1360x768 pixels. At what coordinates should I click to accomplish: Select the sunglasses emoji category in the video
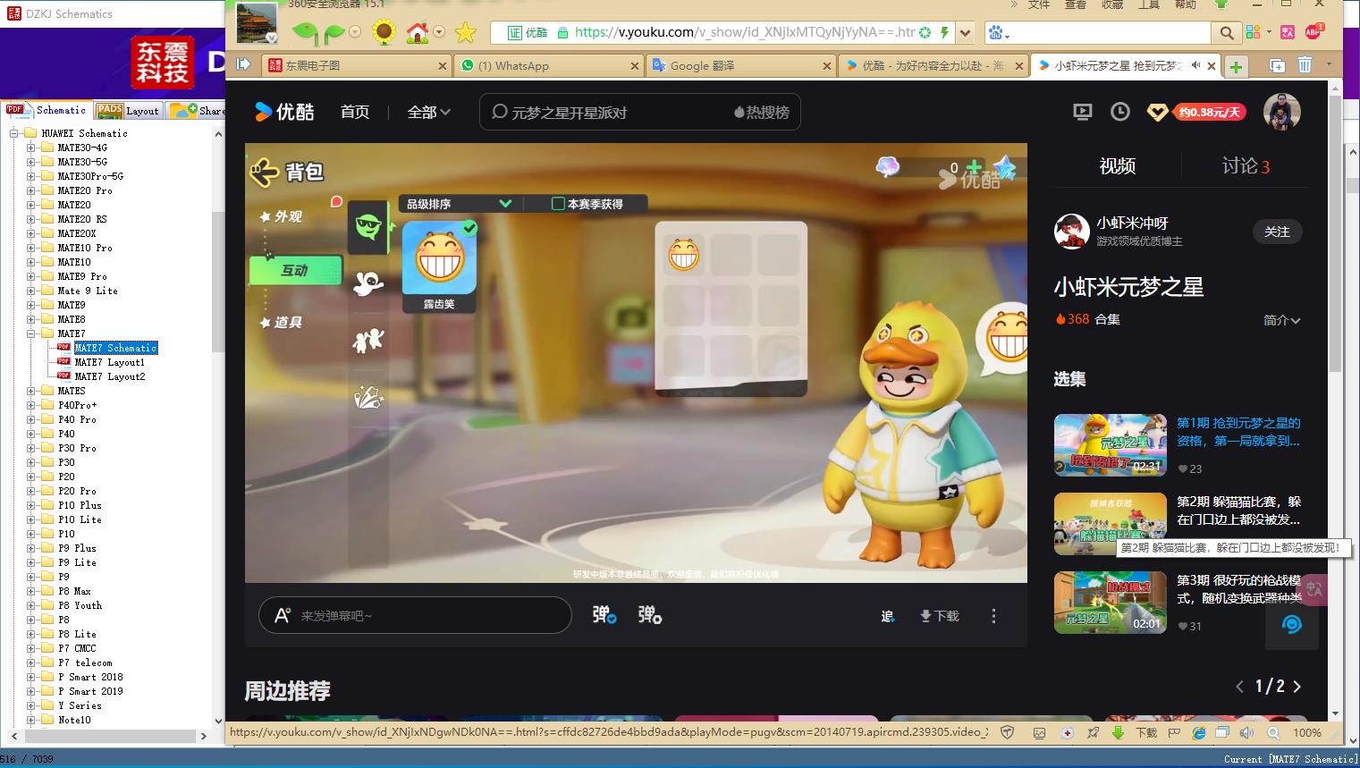coord(367,226)
